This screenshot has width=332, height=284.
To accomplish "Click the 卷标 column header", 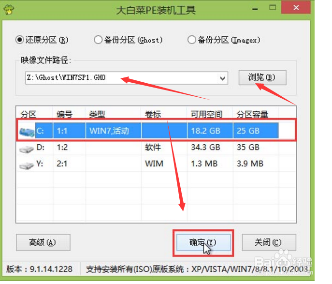I will pos(153,115).
